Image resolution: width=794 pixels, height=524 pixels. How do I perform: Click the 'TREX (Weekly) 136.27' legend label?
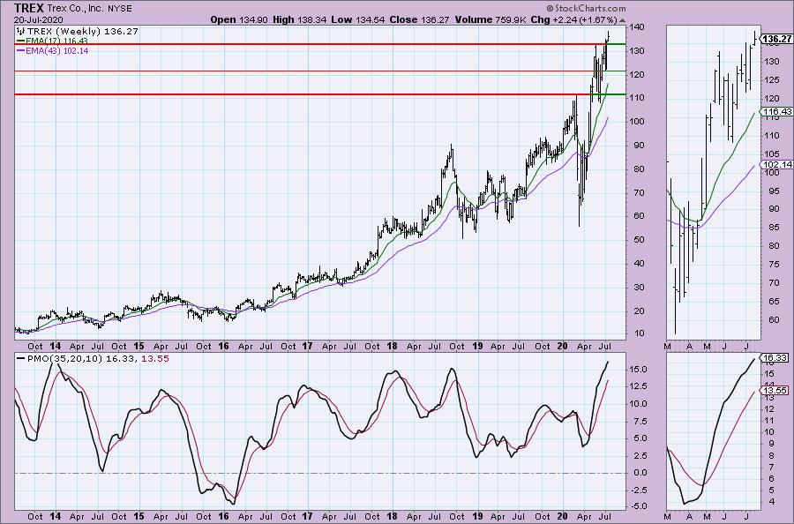tap(83, 32)
